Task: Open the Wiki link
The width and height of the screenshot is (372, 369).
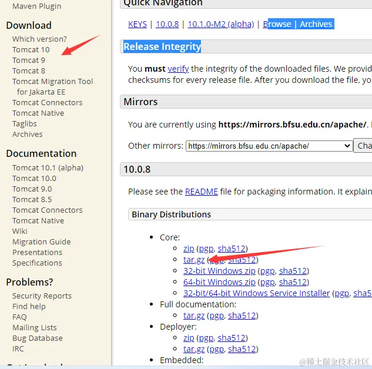Action: click(20, 232)
